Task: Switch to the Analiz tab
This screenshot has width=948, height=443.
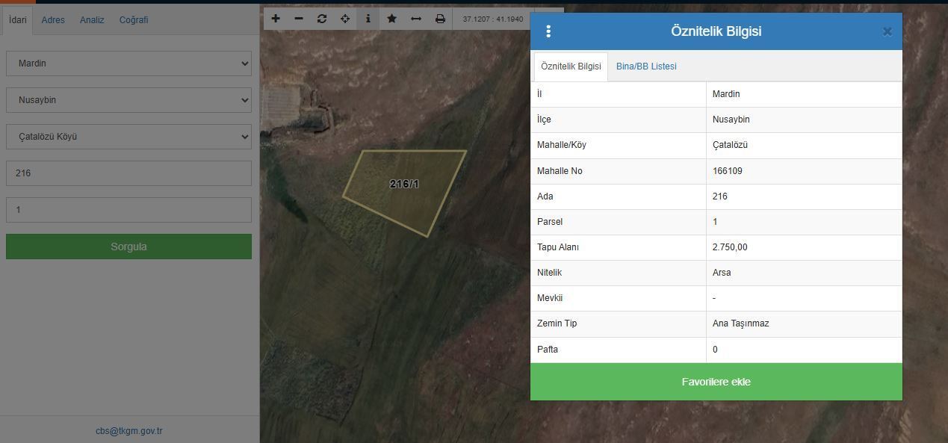Action: [x=92, y=20]
